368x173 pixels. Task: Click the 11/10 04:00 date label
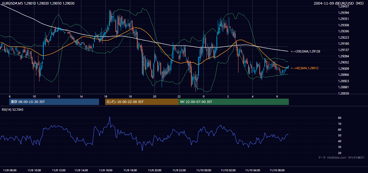(252, 170)
